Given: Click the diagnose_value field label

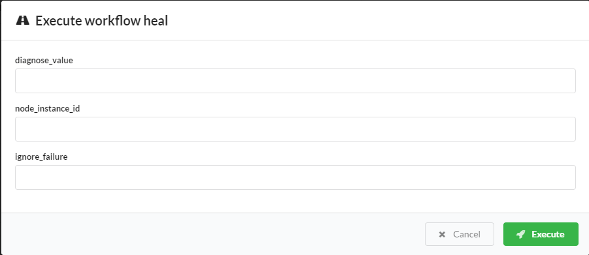Looking at the screenshot, I should tap(44, 61).
